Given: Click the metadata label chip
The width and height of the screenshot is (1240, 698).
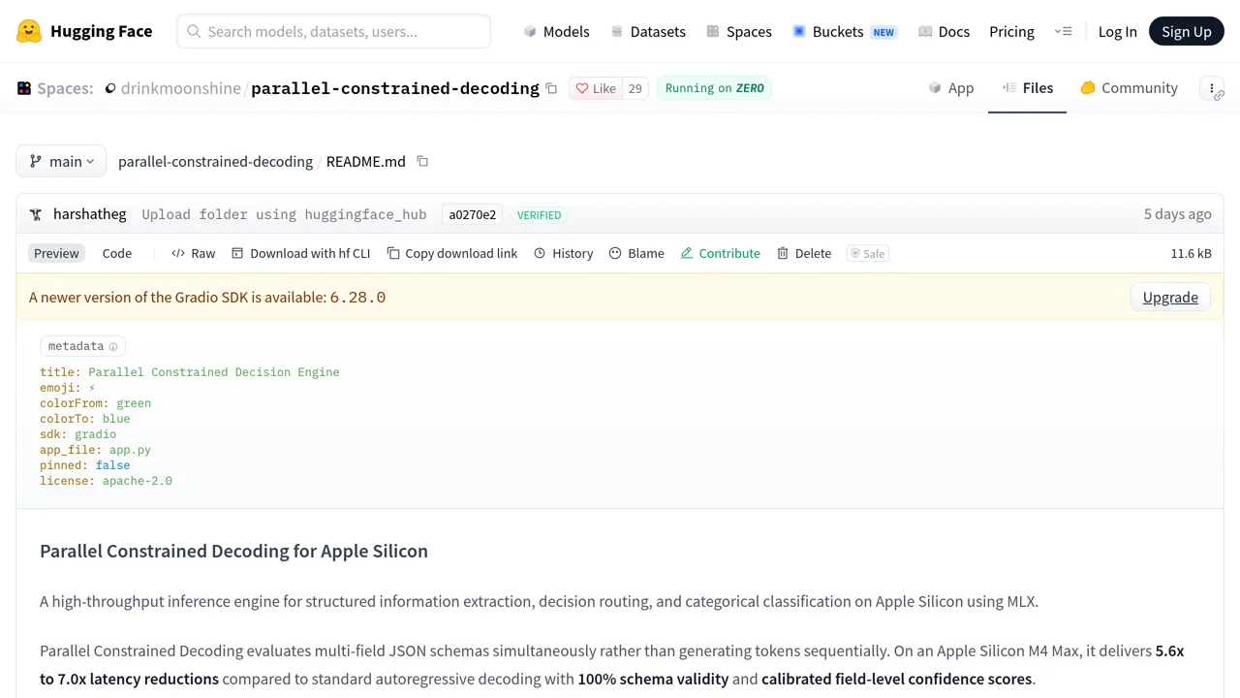Looking at the screenshot, I should (82, 346).
